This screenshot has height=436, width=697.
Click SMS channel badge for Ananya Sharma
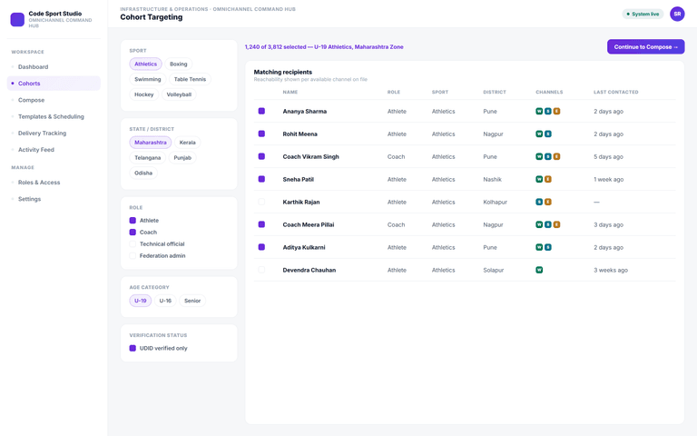pos(548,111)
